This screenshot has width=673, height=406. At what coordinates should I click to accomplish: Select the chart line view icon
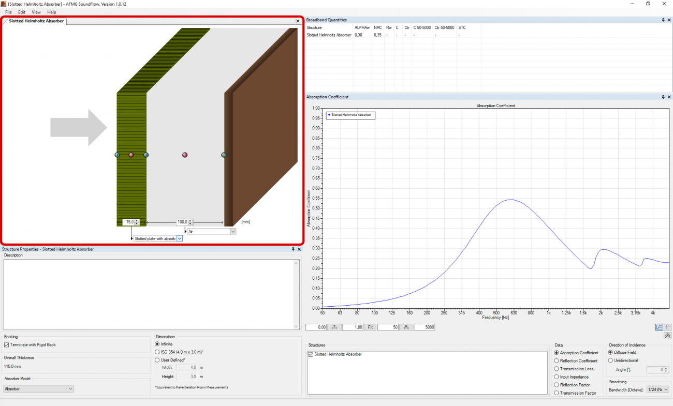click(659, 327)
